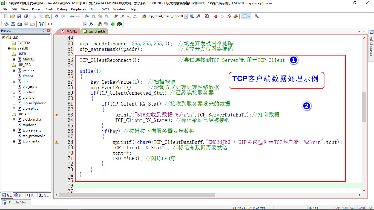Open the Debug menu
Viewport: 374px width, 210px height.
(x=62, y=9)
